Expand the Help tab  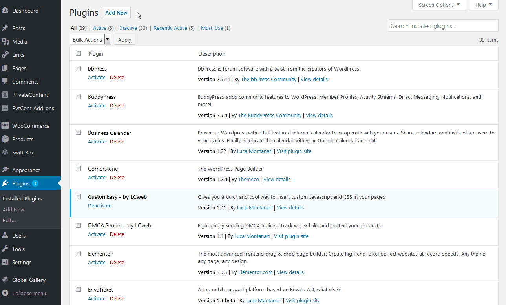tap(484, 5)
